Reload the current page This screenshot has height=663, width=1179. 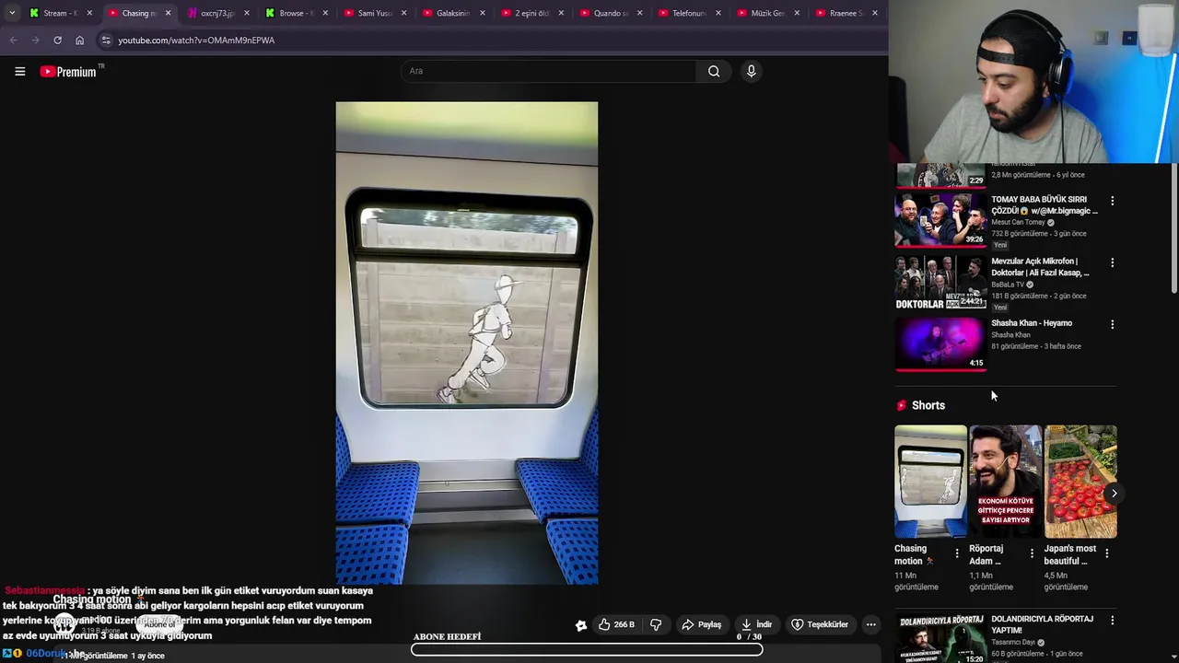[57, 41]
